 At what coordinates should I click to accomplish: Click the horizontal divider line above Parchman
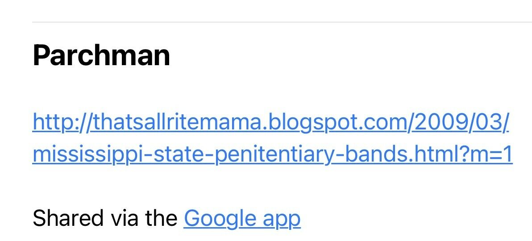click(x=281, y=22)
